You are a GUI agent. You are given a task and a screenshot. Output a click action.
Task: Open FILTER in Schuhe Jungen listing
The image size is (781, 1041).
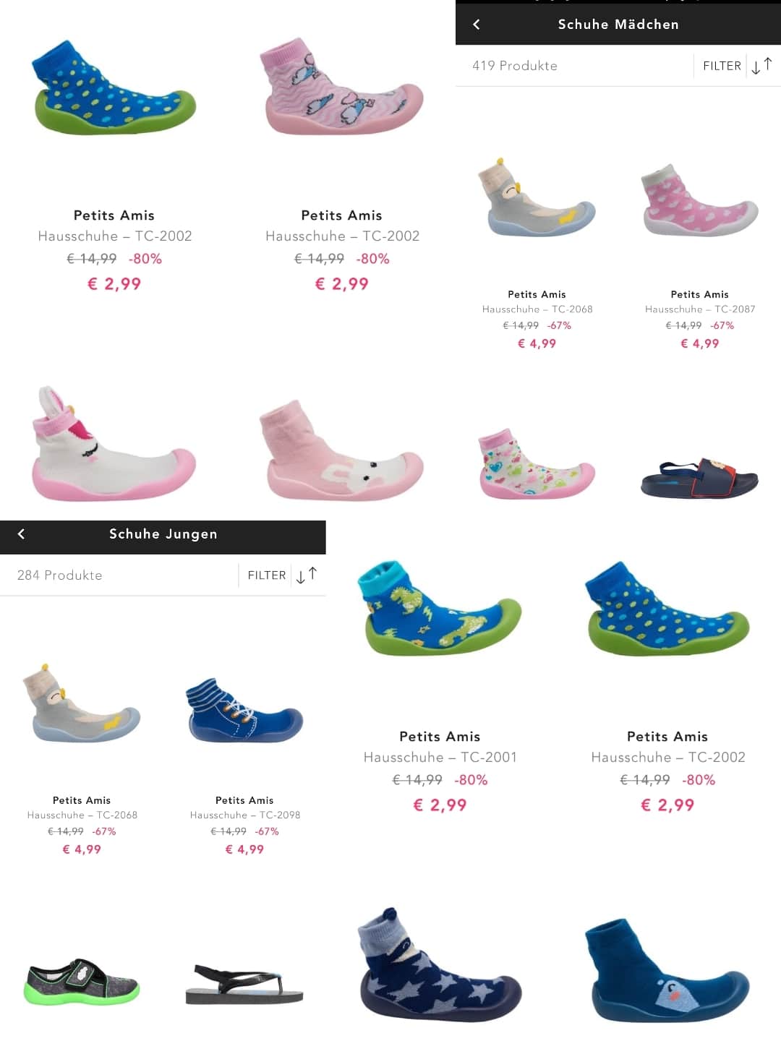(x=267, y=575)
